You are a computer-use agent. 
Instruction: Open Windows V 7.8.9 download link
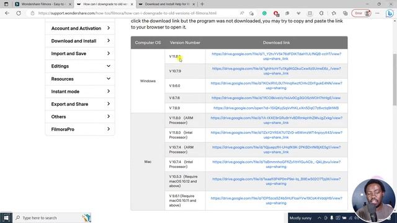(276, 108)
